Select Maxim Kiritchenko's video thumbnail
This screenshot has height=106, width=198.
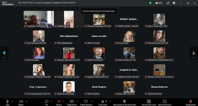pos(99,53)
